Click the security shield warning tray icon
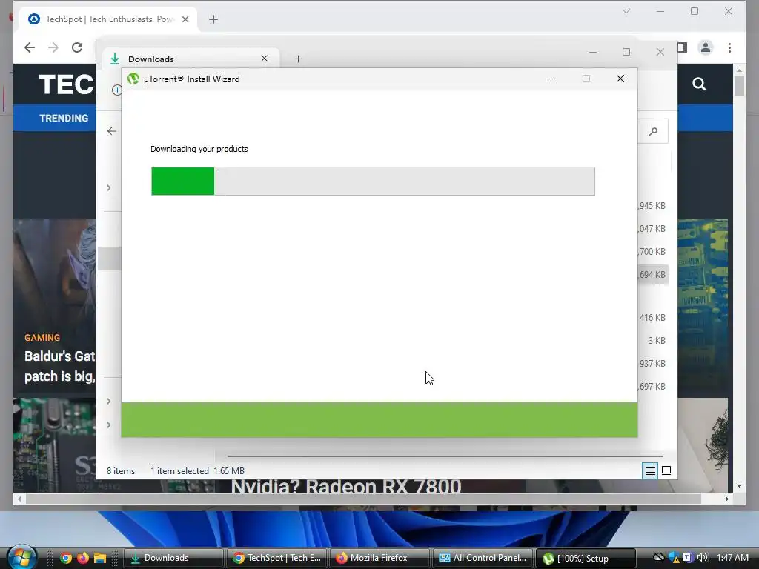Image resolution: width=759 pixels, height=569 pixels. click(x=674, y=558)
